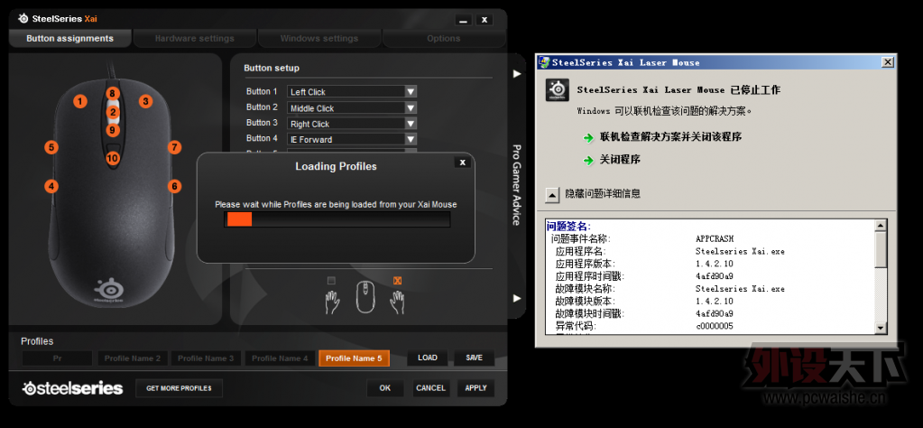Switch to the Button assignments tab
This screenshot has height=428, width=923.
(x=69, y=38)
